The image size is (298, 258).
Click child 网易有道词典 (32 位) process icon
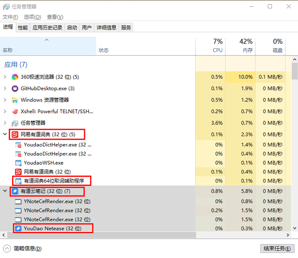click(x=18, y=172)
